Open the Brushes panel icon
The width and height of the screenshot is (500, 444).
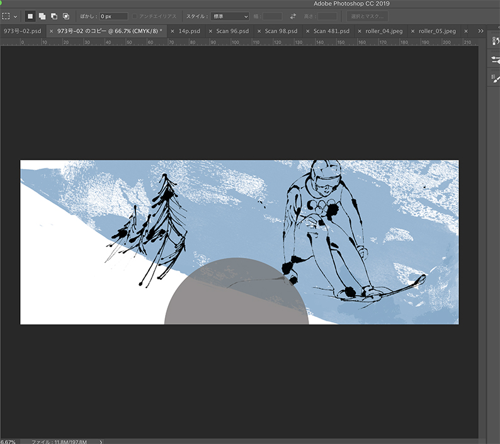click(495, 77)
